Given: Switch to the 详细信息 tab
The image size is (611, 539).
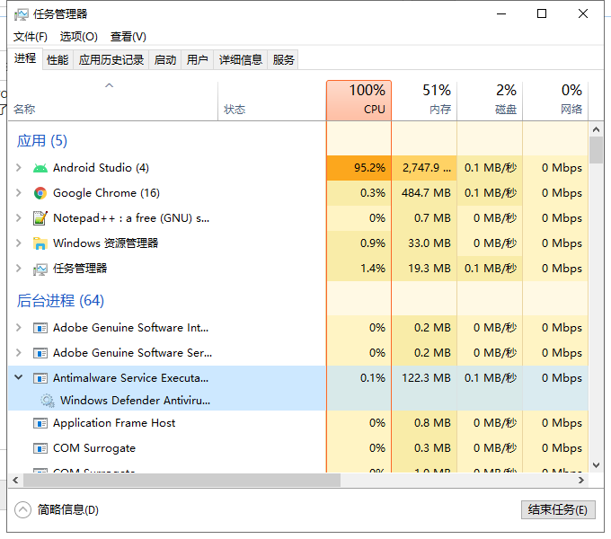Looking at the screenshot, I should pyautogui.click(x=241, y=60).
